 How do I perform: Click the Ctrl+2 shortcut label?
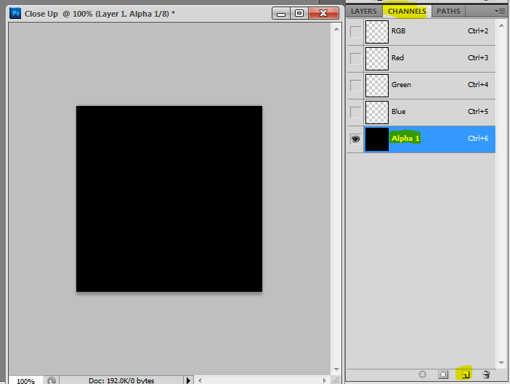coord(478,31)
